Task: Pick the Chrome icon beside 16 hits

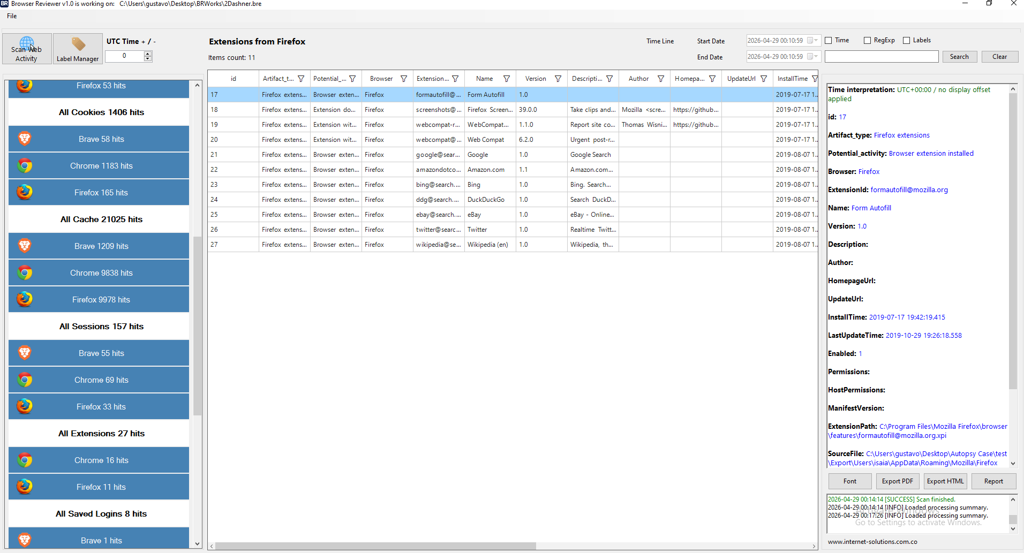Action: click(x=25, y=460)
